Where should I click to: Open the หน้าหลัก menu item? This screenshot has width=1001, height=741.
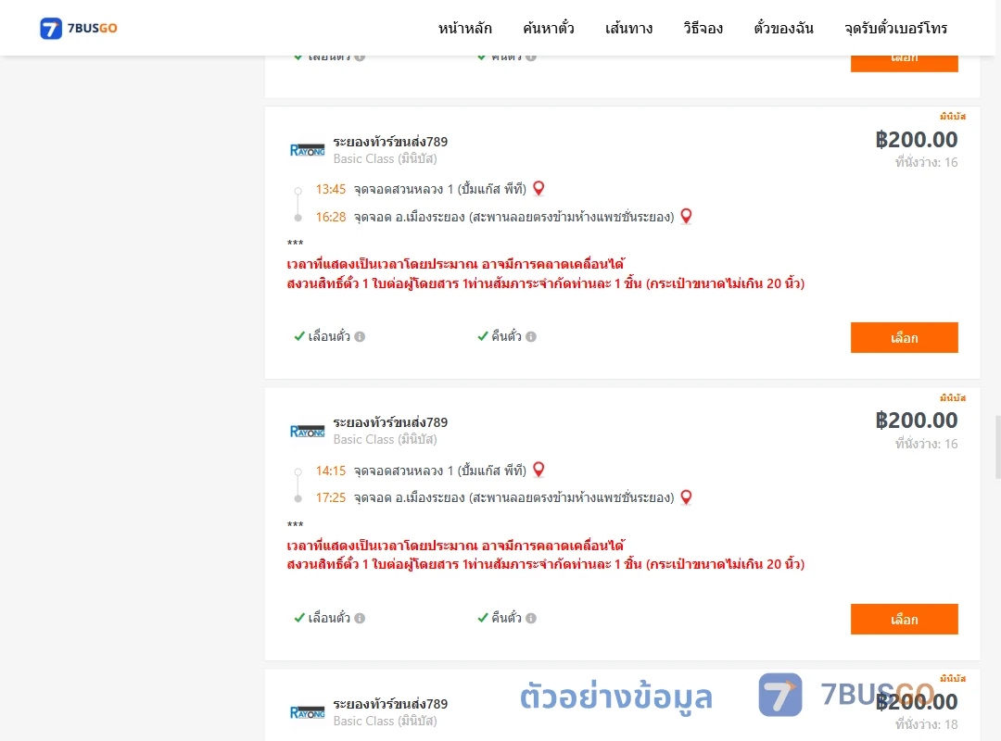(x=464, y=28)
